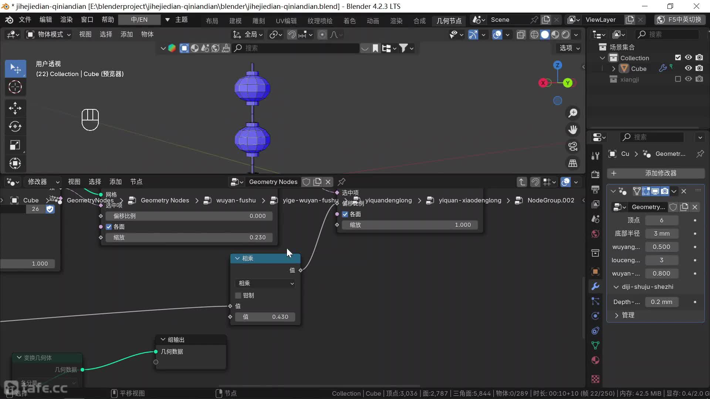Expand the Cube item in outliner
Screen dimensions: 710x399
click(x=613, y=69)
